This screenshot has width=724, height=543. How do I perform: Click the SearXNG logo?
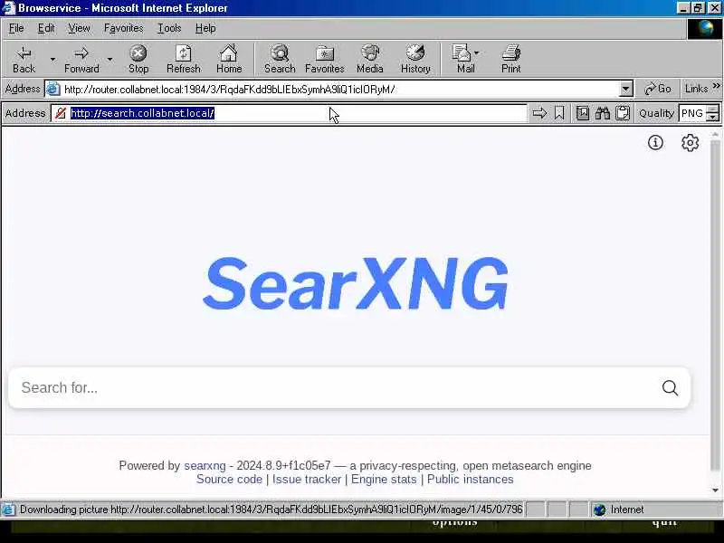pyautogui.click(x=356, y=282)
